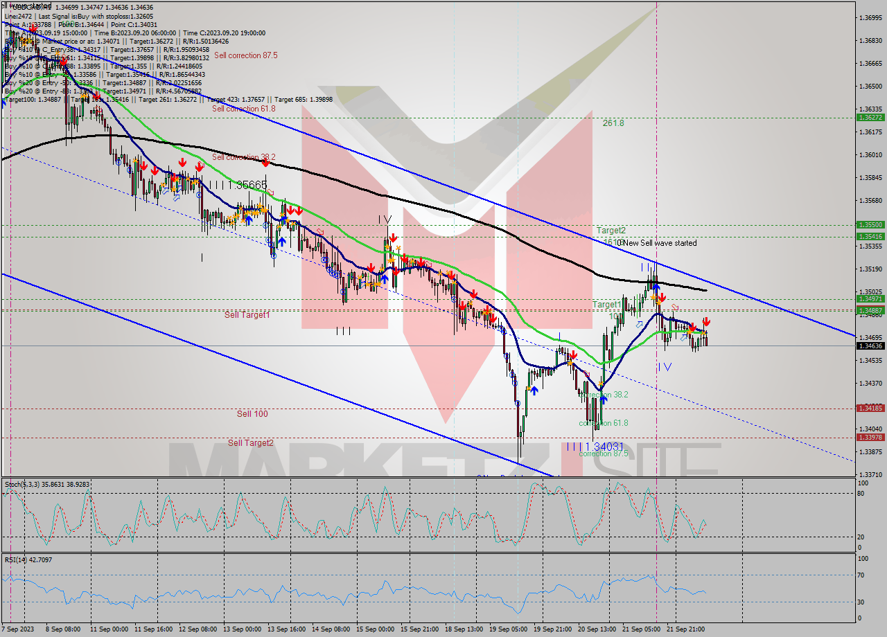The image size is (887, 637).
Task: Click the 1.34370 price axis value
Action: click(870, 384)
